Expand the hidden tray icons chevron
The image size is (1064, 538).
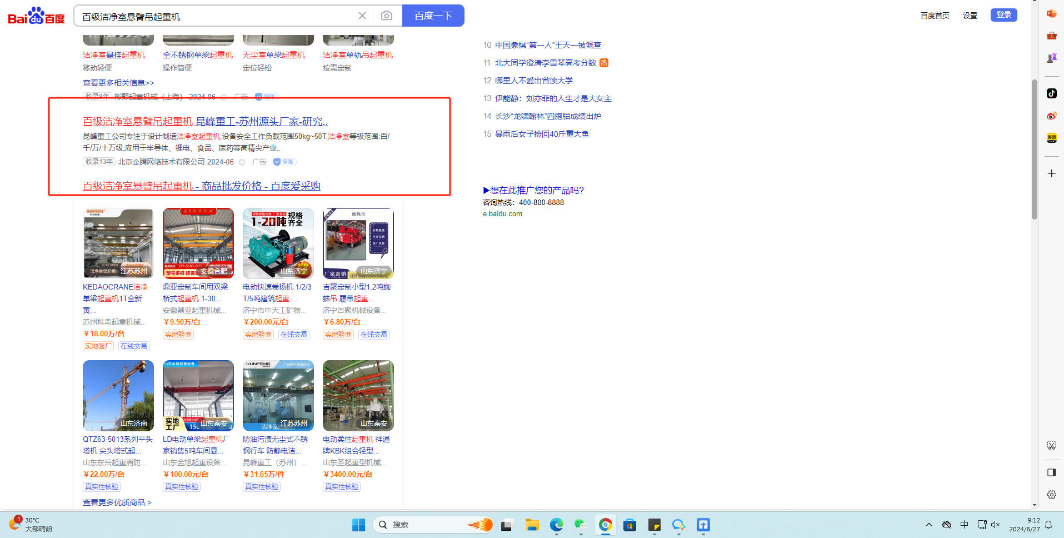click(x=929, y=525)
